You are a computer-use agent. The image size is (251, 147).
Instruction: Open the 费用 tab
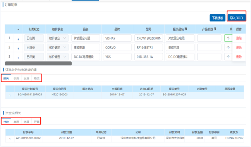point(16,122)
